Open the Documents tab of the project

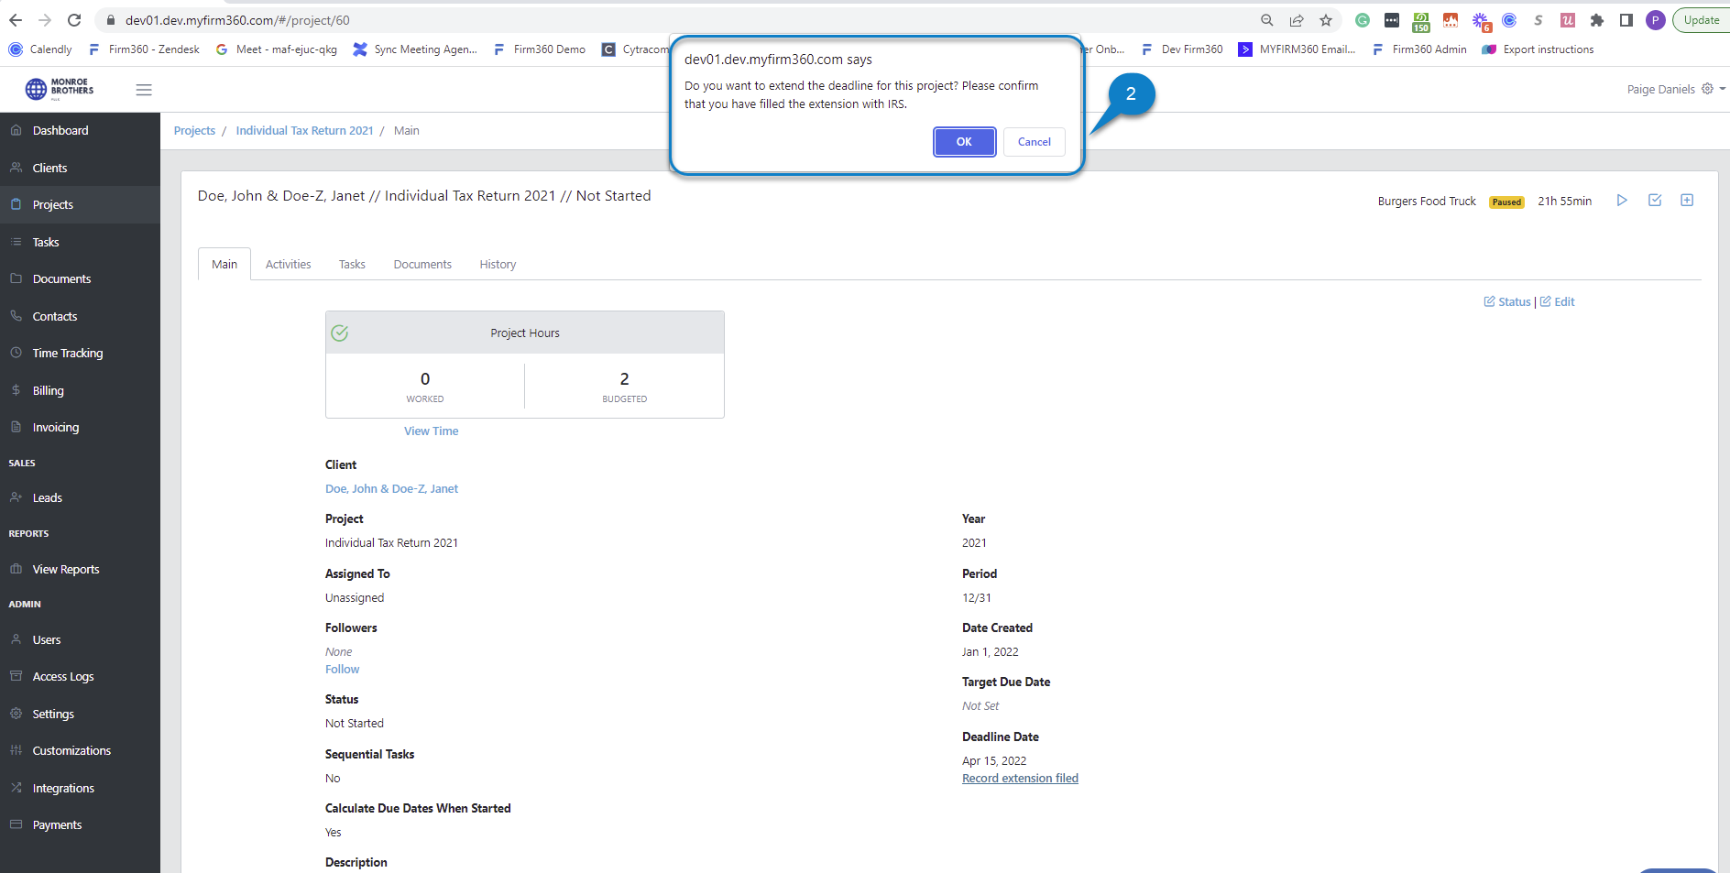pos(422,265)
